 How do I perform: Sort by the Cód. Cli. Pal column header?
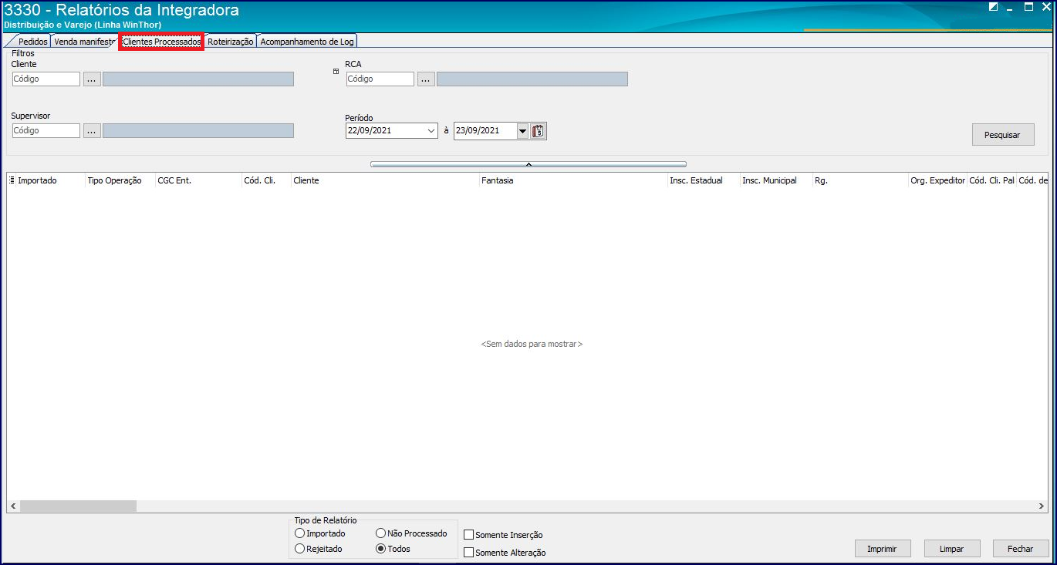pos(991,180)
